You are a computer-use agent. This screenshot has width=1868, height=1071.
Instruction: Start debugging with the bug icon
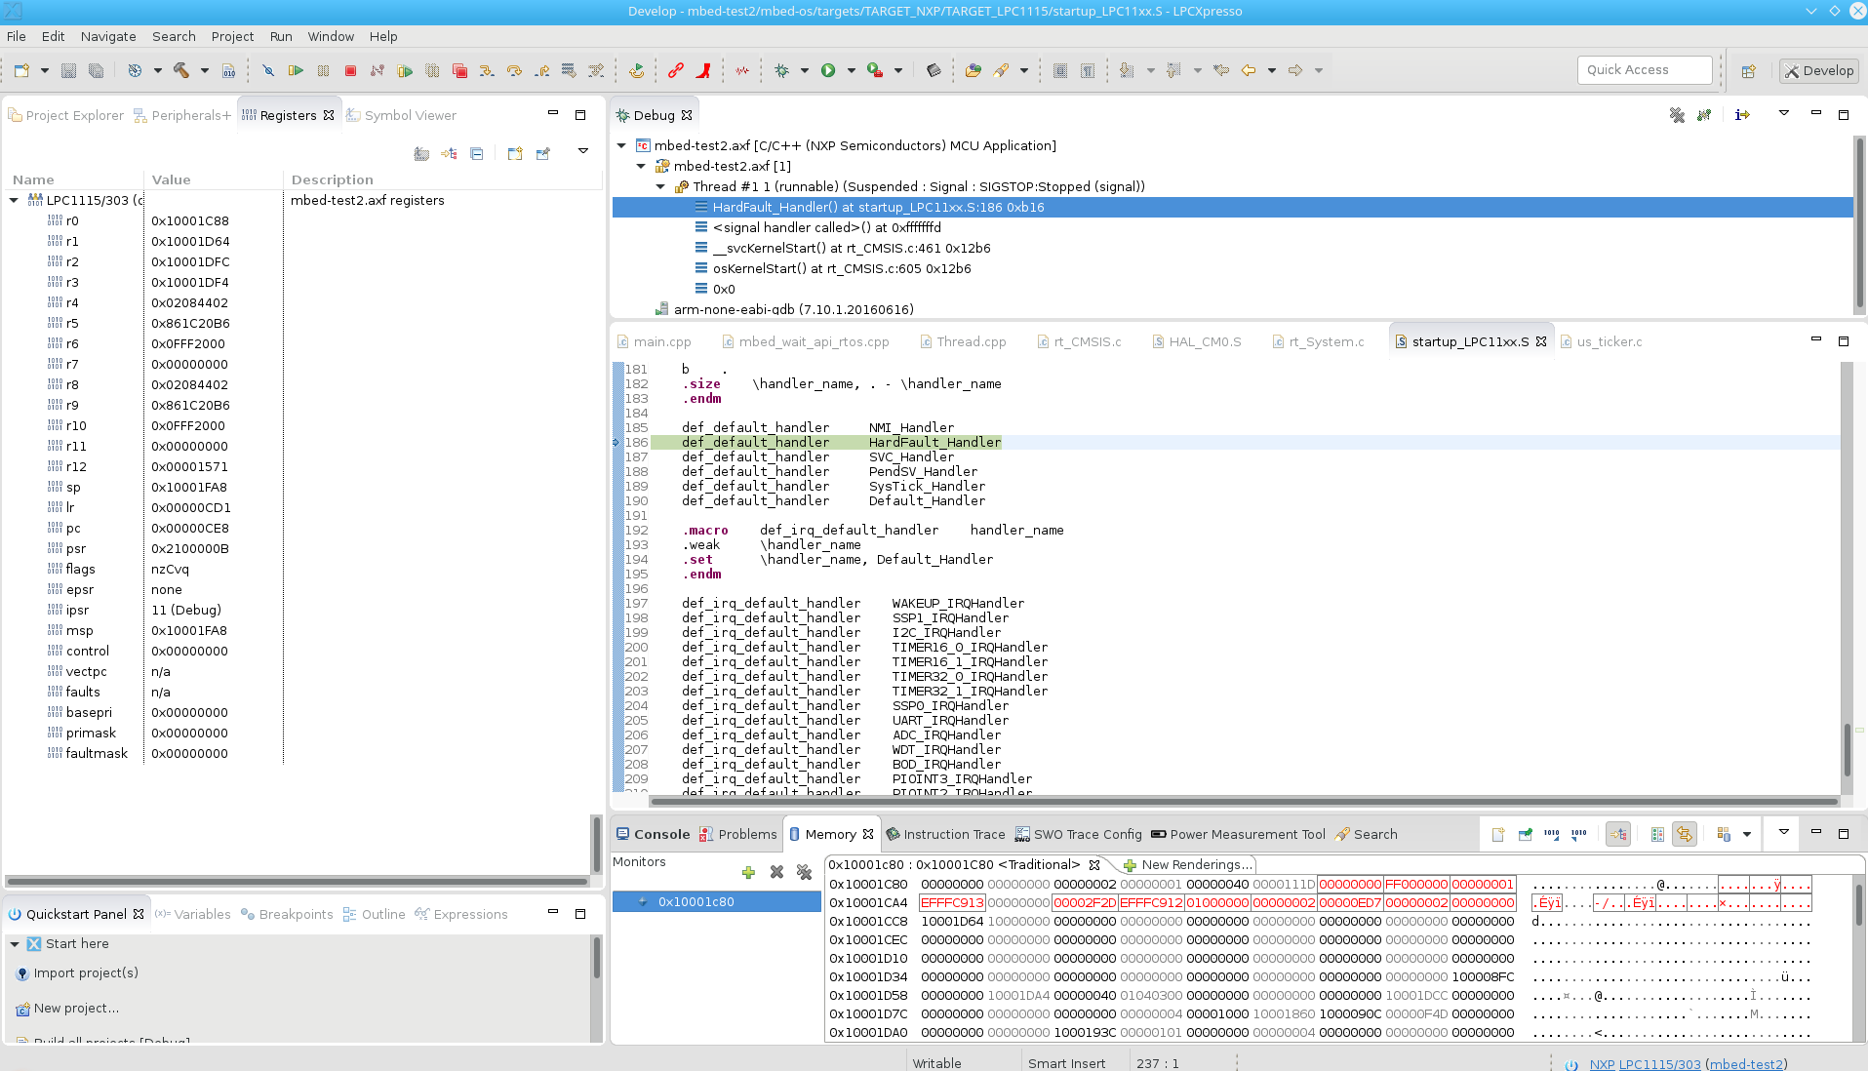click(782, 70)
